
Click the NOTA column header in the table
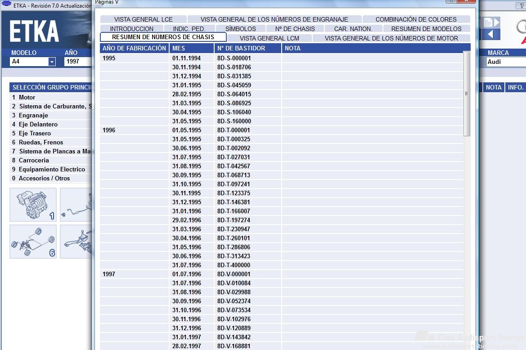pyautogui.click(x=376, y=48)
